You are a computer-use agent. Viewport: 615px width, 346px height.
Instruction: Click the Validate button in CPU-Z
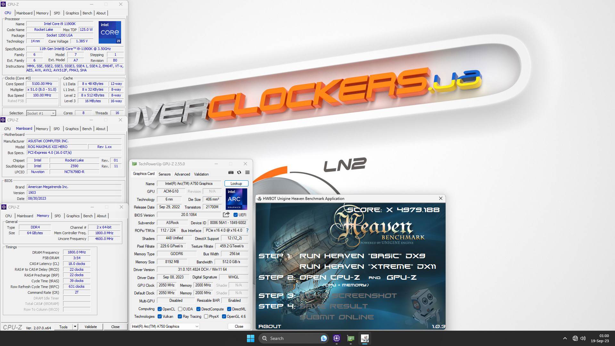(x=91, y=327)
